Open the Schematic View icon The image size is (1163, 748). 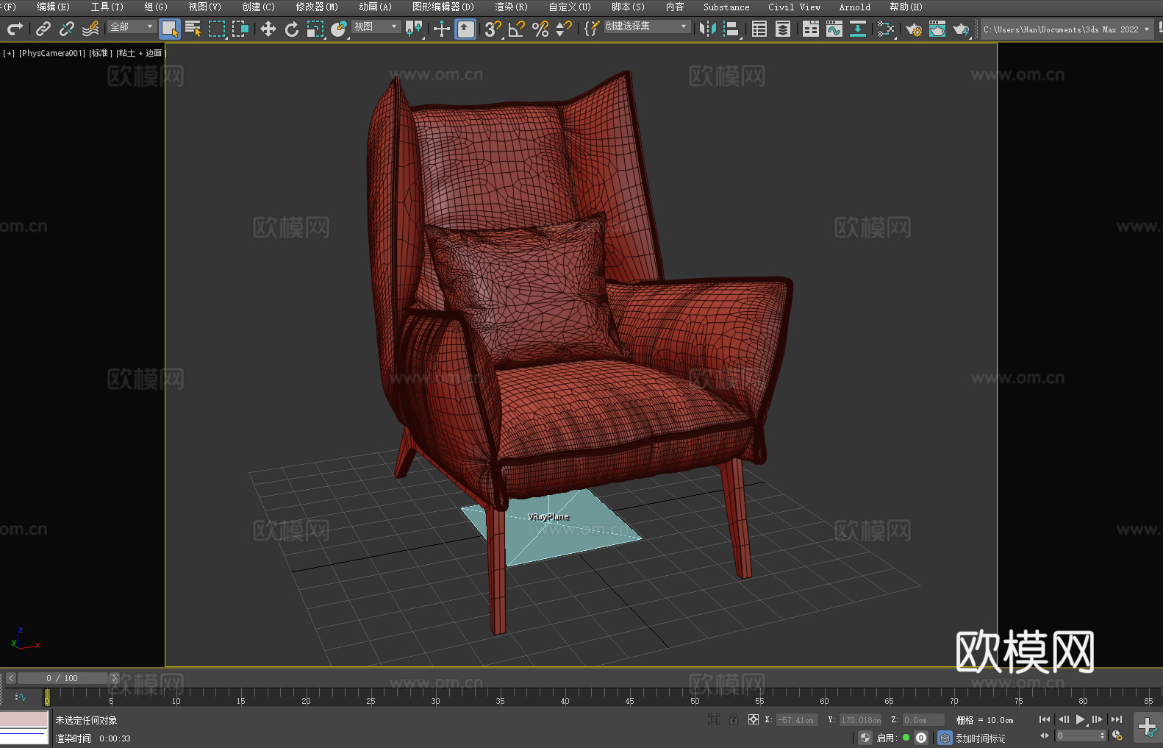858,29
